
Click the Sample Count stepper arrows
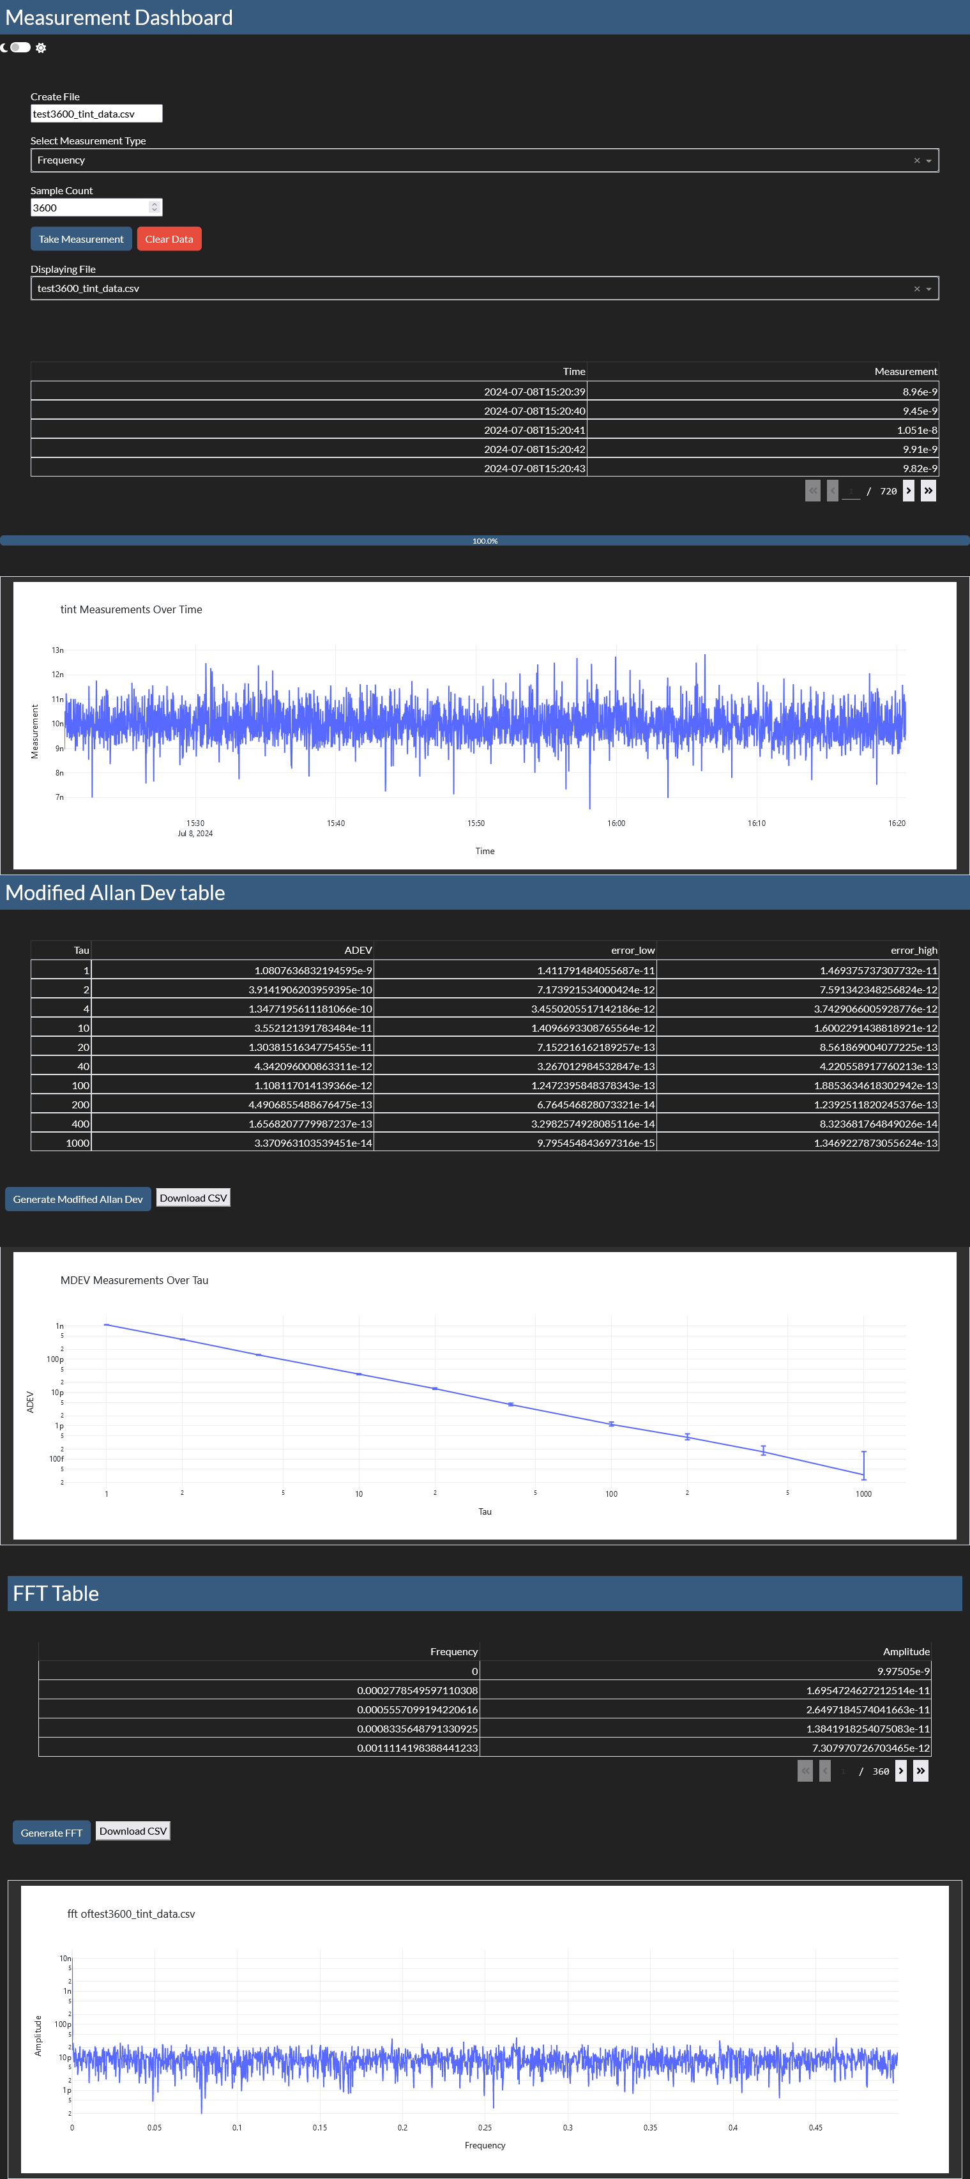pyautogui.click(x=154, y=207)
